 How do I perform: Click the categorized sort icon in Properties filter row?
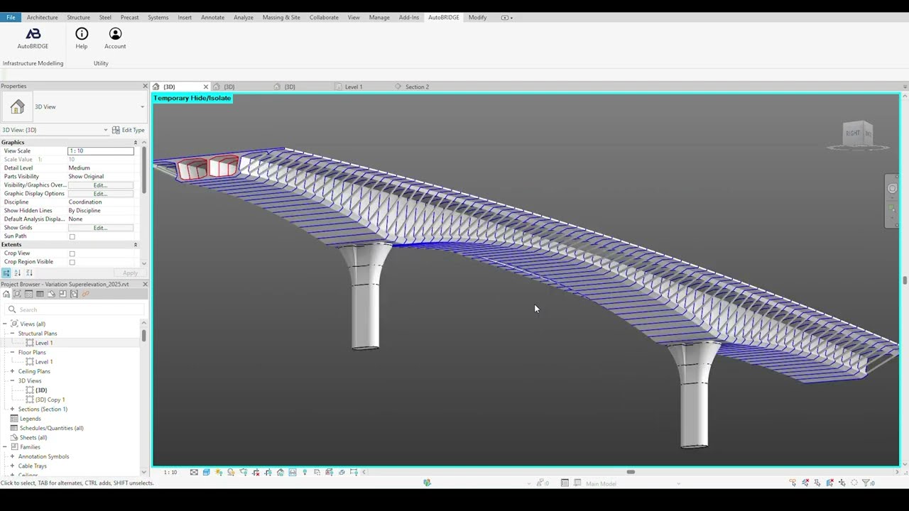(x=6, y=273)
